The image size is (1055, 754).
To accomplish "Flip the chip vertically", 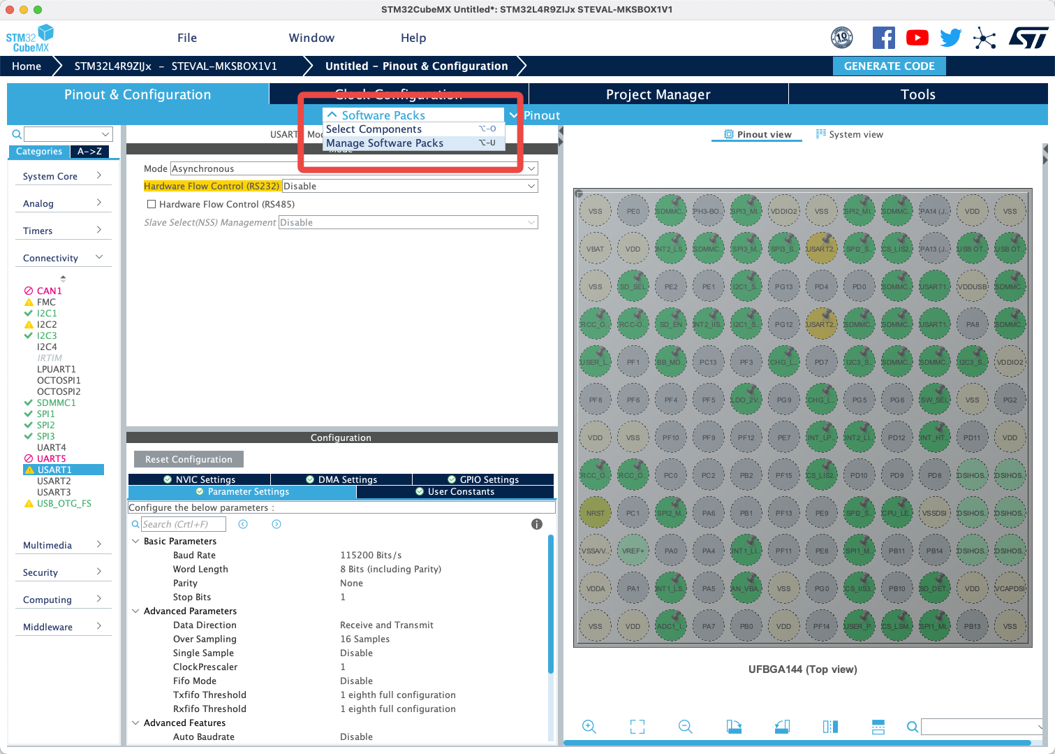I will point(878,727).
